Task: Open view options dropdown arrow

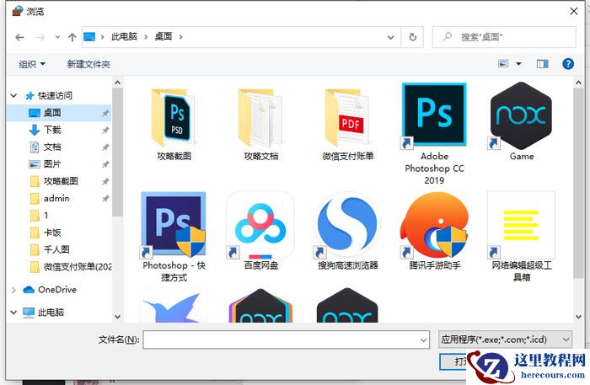Action: tap(518, 64)
